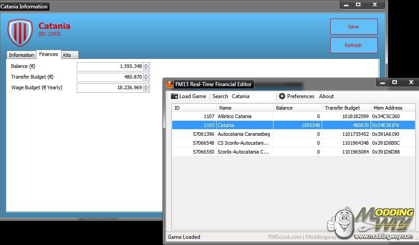Screen dimensions: 419x245
Task: Decrease the Transfer Budget with down arrow
Action: tap(146, 79)
